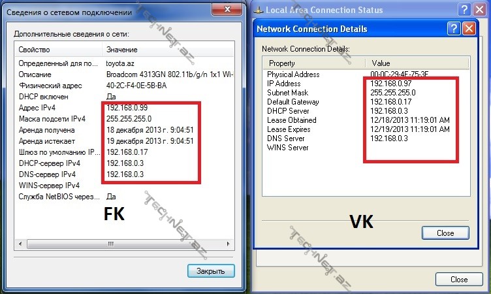
Task: Select the Маска подсети IPv4 row
Action: coord(125,119)
